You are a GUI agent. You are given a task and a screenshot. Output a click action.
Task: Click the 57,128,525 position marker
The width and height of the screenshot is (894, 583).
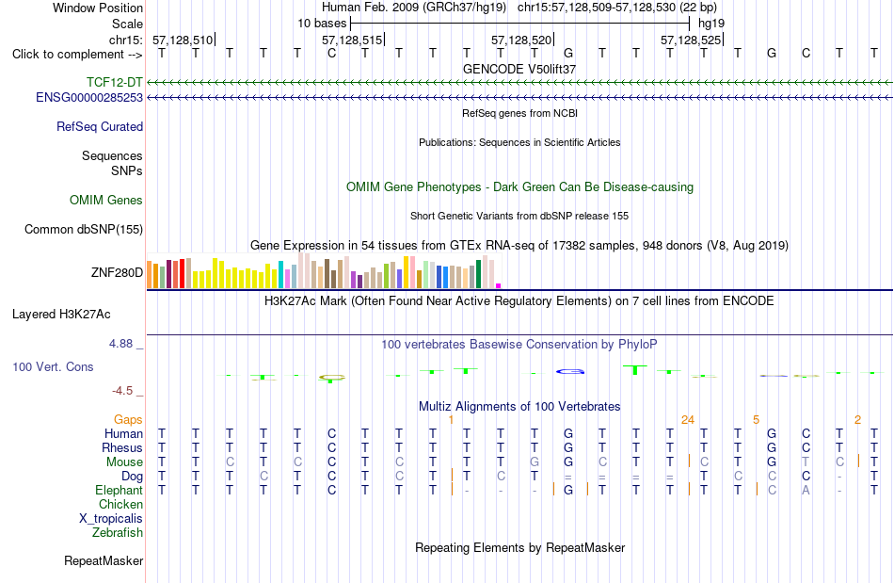click(x=691, y=40)
